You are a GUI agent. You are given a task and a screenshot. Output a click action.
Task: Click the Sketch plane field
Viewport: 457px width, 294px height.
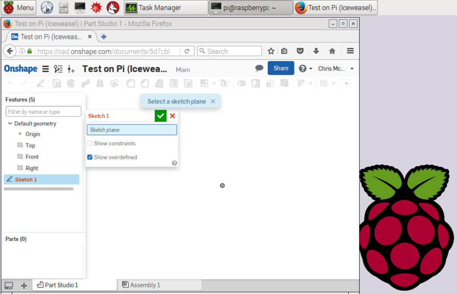(x=132, y=130)
